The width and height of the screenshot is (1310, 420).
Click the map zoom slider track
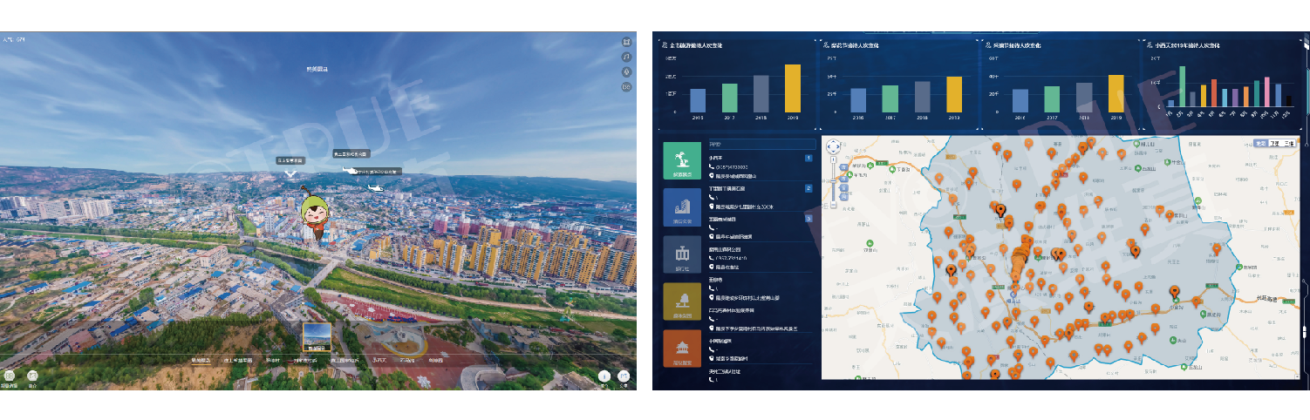(x=833, y=187)
